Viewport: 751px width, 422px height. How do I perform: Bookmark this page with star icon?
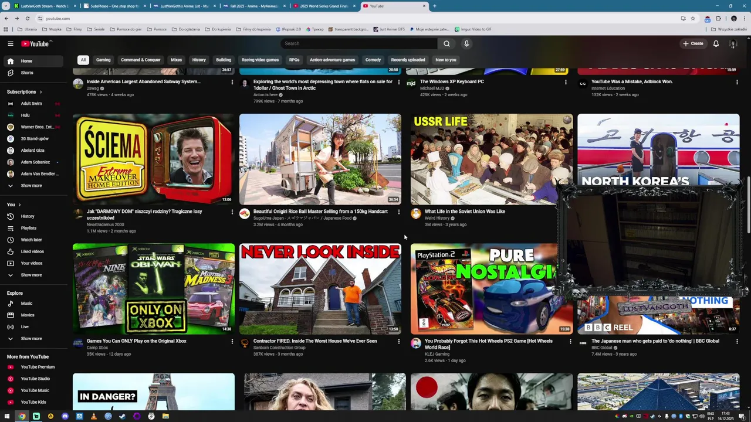pyautogui.click(x=693, y=18)
